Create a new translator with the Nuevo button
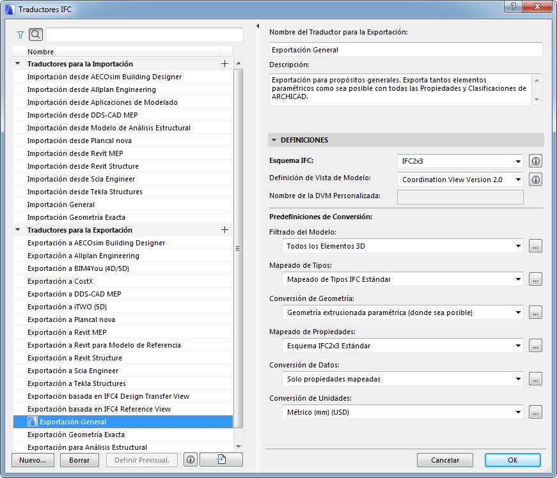Image resolution: width=557 pixels, height=478 pixels. (x=32, y=459)
